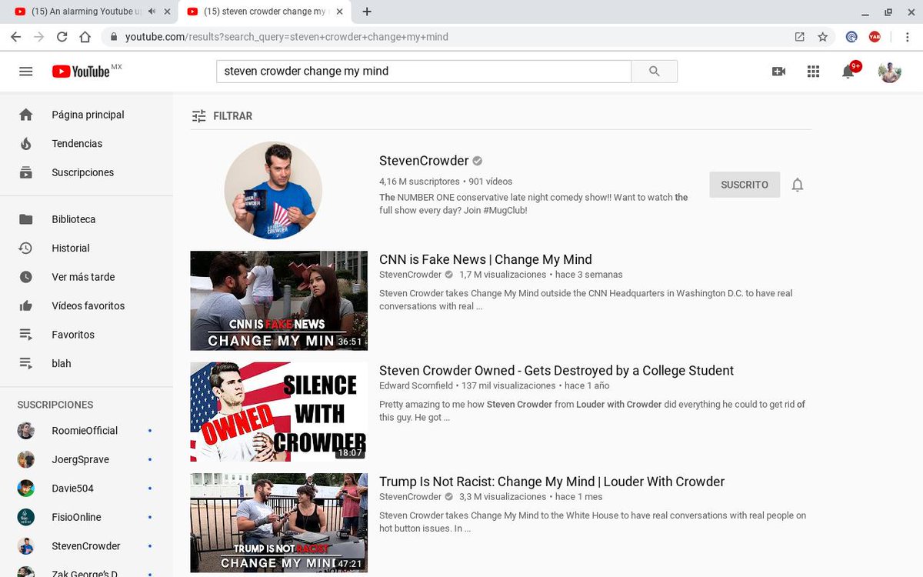Open the blah playlist
923x577 pixels.
point(86,363)
